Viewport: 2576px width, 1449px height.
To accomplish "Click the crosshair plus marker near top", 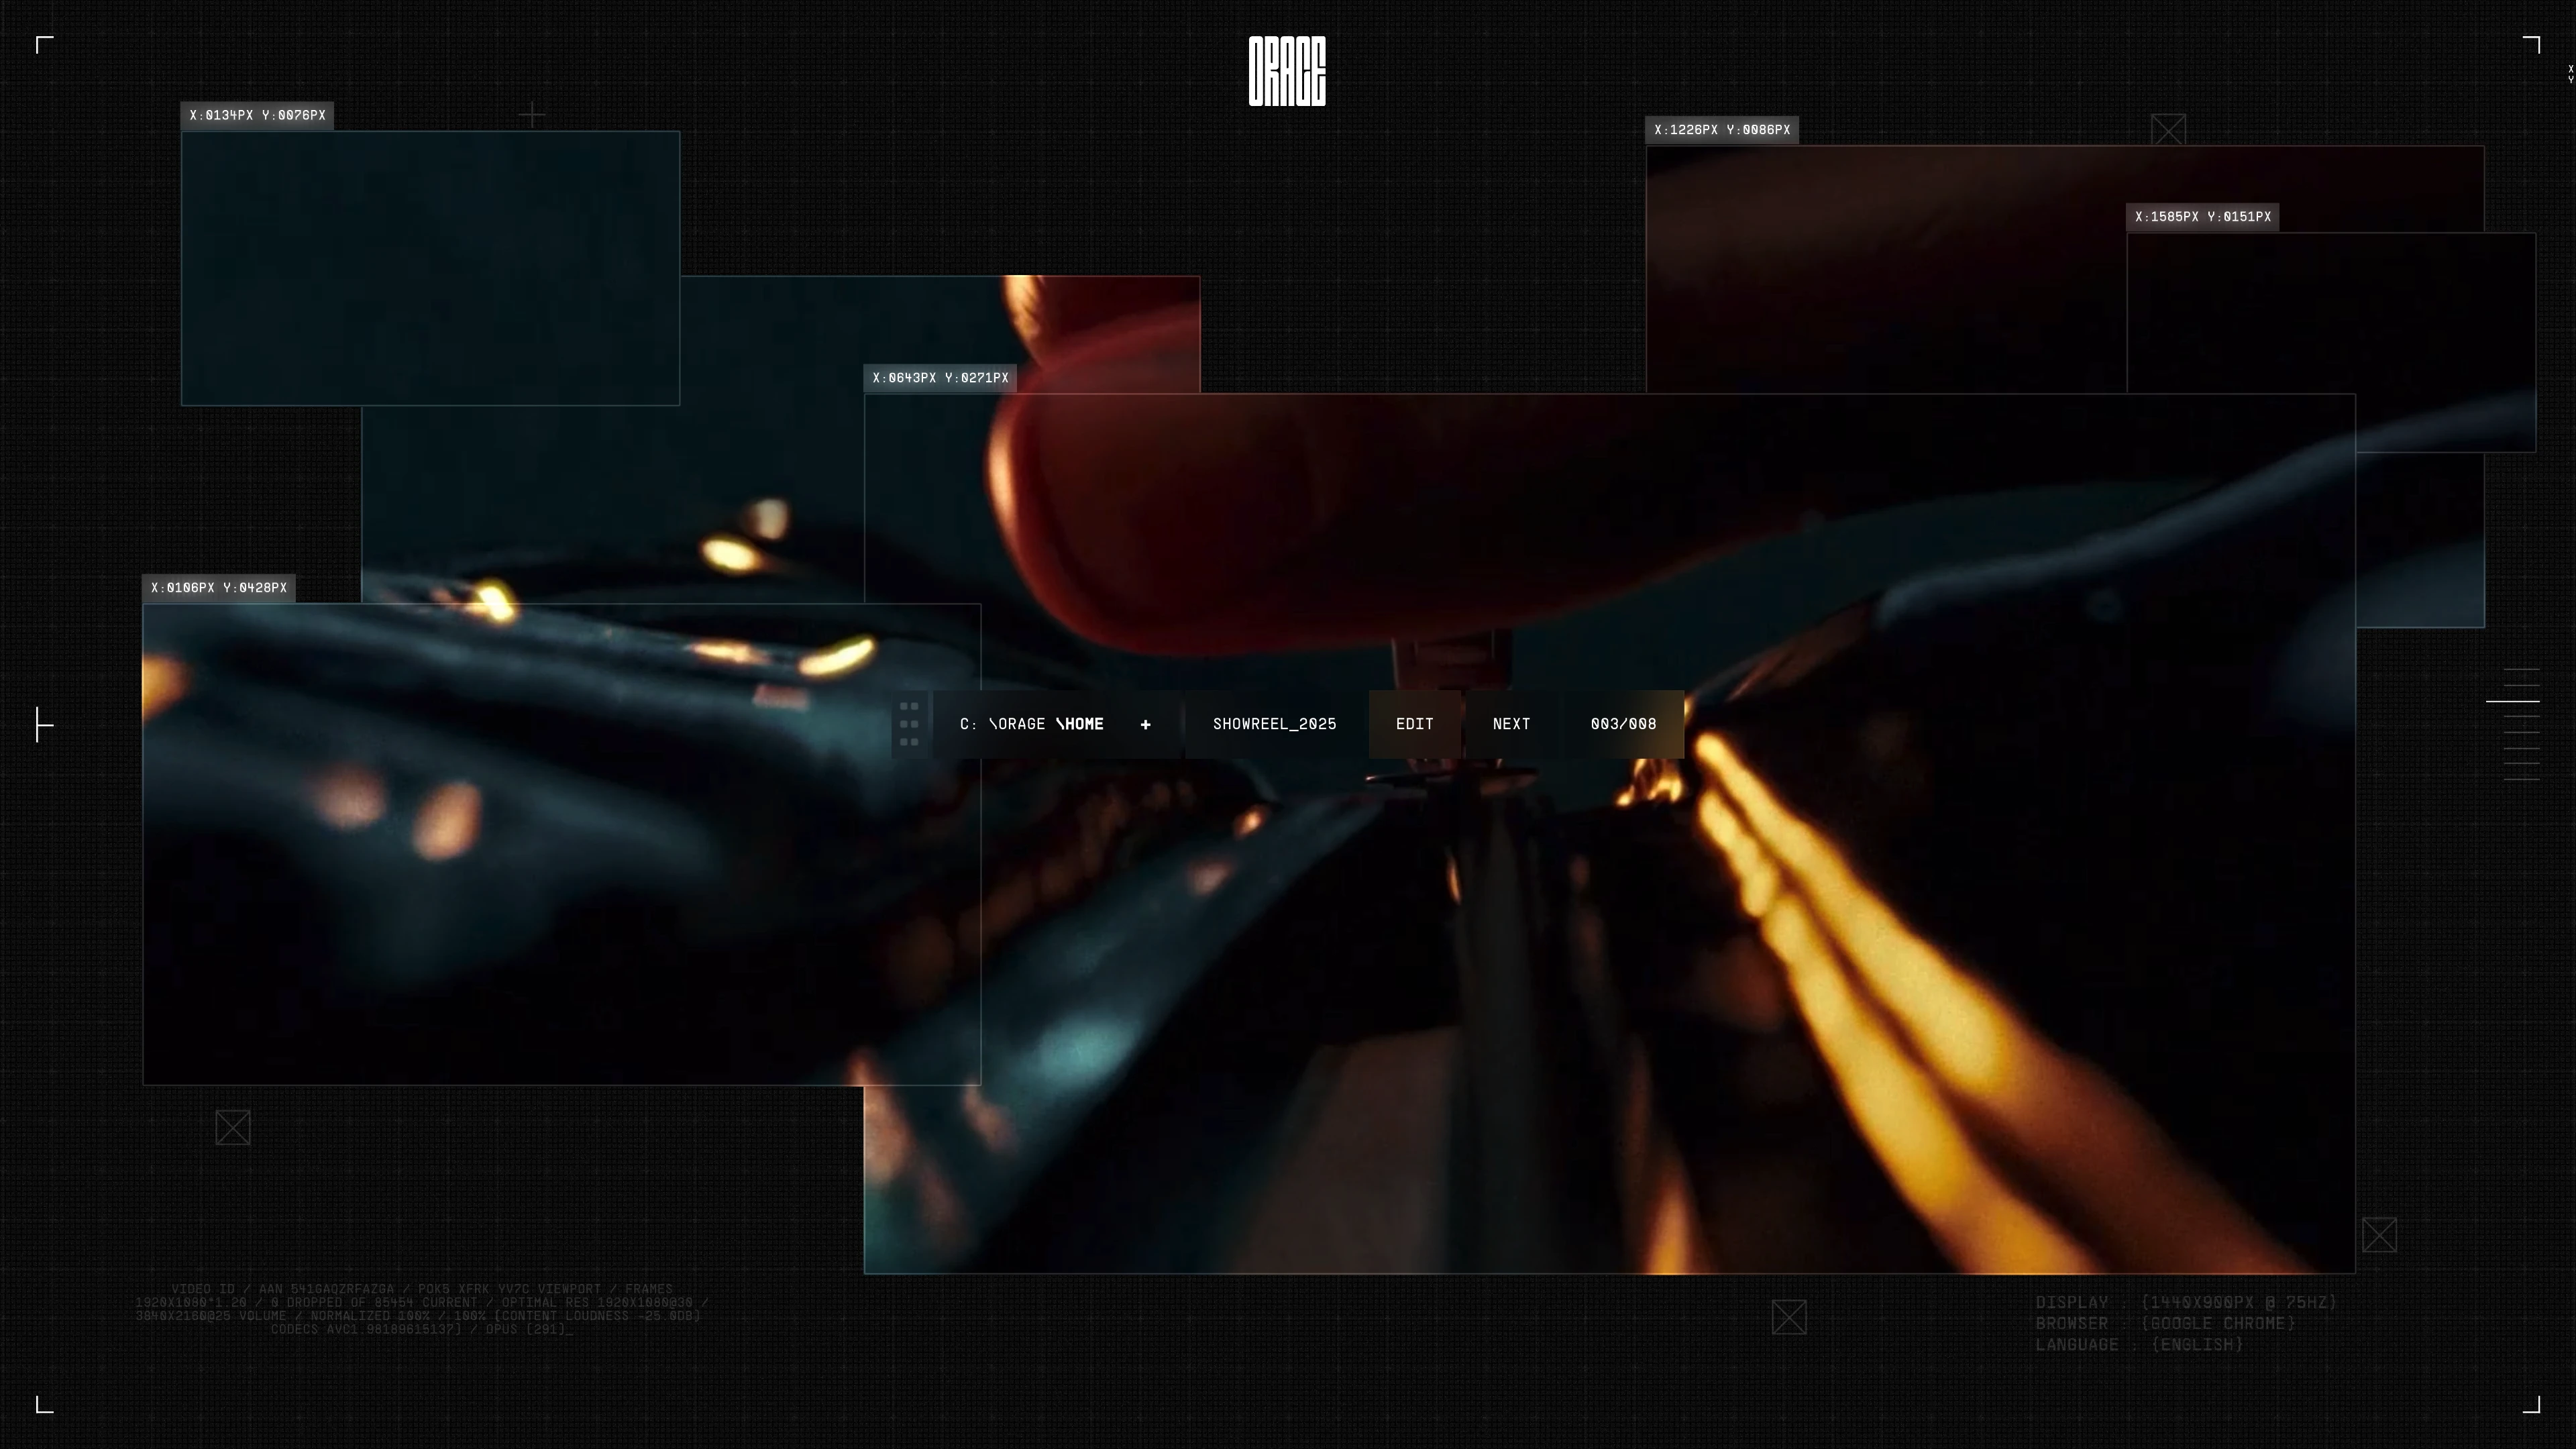I will tap(532, 116).
